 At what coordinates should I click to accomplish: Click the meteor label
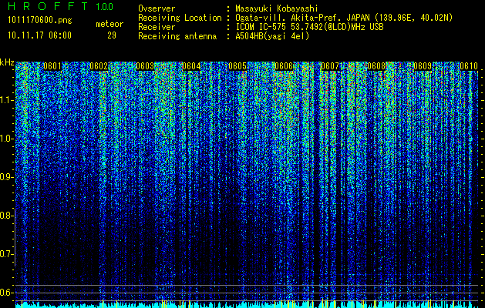pos(109,24)
